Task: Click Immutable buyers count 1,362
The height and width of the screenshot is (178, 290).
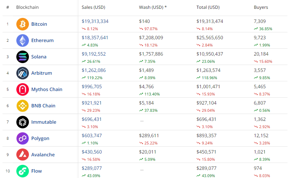Action: 260,119
